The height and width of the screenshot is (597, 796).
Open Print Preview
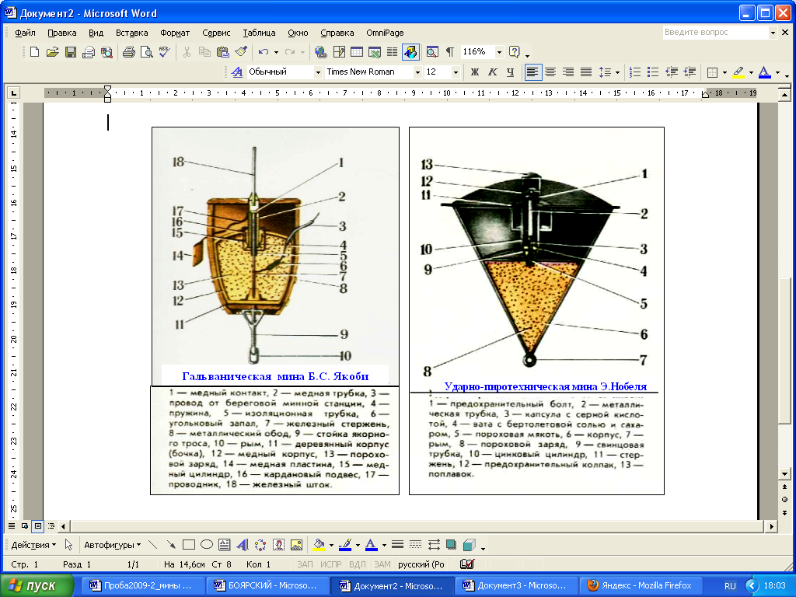click(x=146, y=52)
